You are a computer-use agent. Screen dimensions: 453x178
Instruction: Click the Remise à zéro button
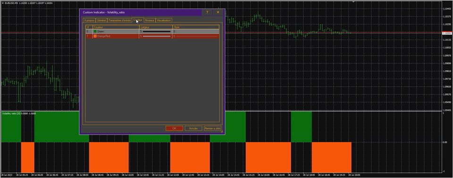tap(212, 129)
